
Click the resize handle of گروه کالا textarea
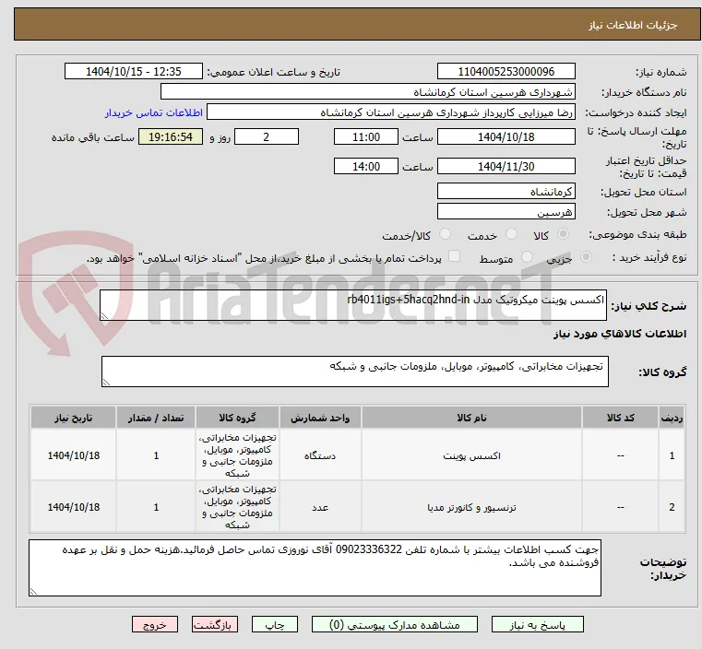point(106,382)
